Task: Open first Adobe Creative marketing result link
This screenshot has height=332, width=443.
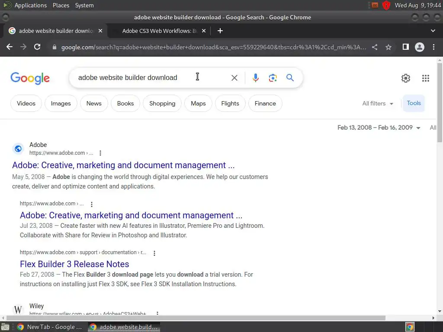Action: [x=123, y=165]
